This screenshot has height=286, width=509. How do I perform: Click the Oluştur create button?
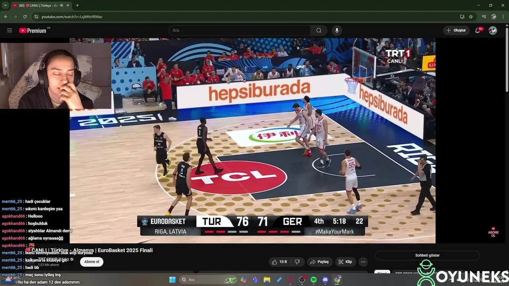(x=456, y=30)
